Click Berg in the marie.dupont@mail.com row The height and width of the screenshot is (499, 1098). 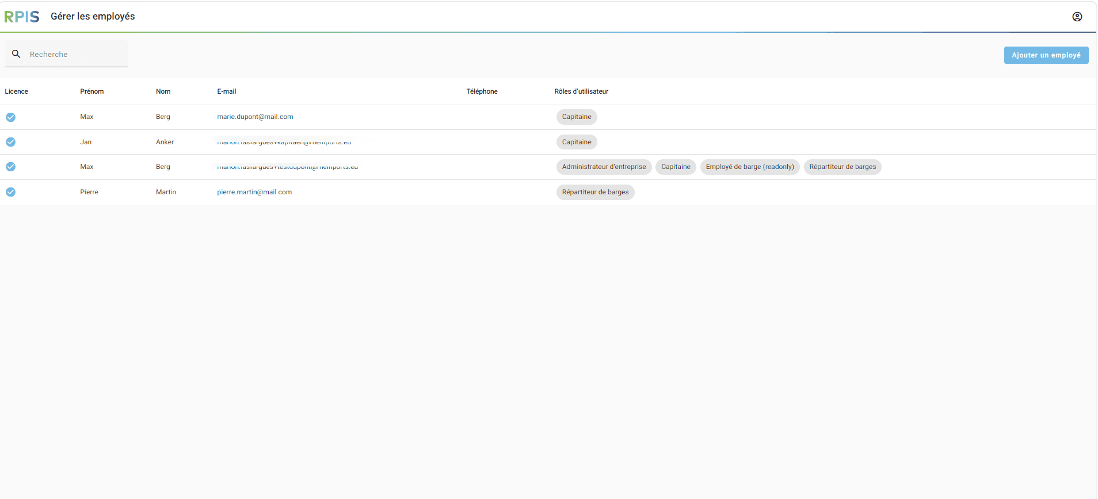pyautogui.click(x=163, y=117)
